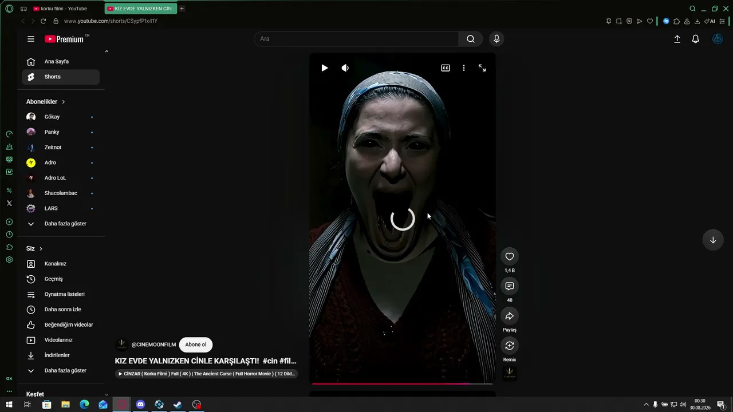The height and width of the screenshot is (412, 733).
Task: Open İndirilenler downloads in the sidebar
Action: (61, 355)
